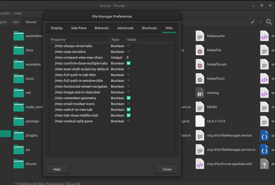Screen dimensions: 275x185
Task: Select the node_modules folder icon
Action: pyautogui.click(x=19, y=107)
